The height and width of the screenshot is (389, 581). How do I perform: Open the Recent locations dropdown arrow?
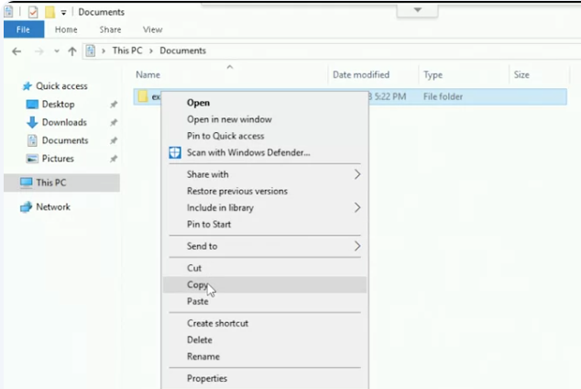click(x=57, y=51)
